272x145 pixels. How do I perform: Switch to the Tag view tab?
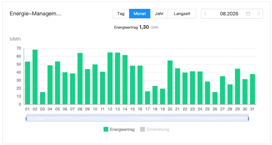coord(121,14)
